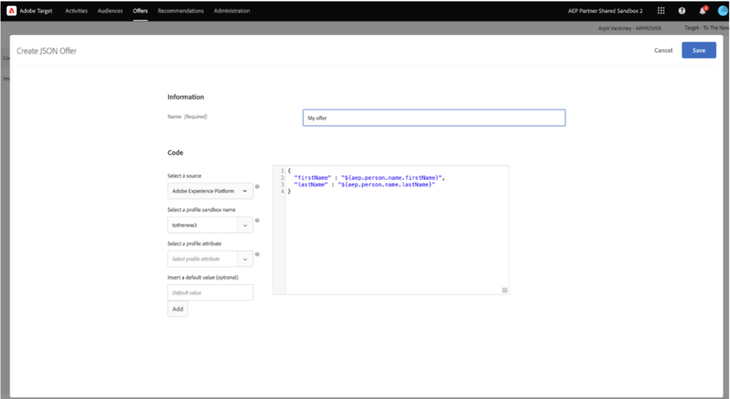Click the Adobe Target product name
The image size is (730, 399).
coord(36,11)
